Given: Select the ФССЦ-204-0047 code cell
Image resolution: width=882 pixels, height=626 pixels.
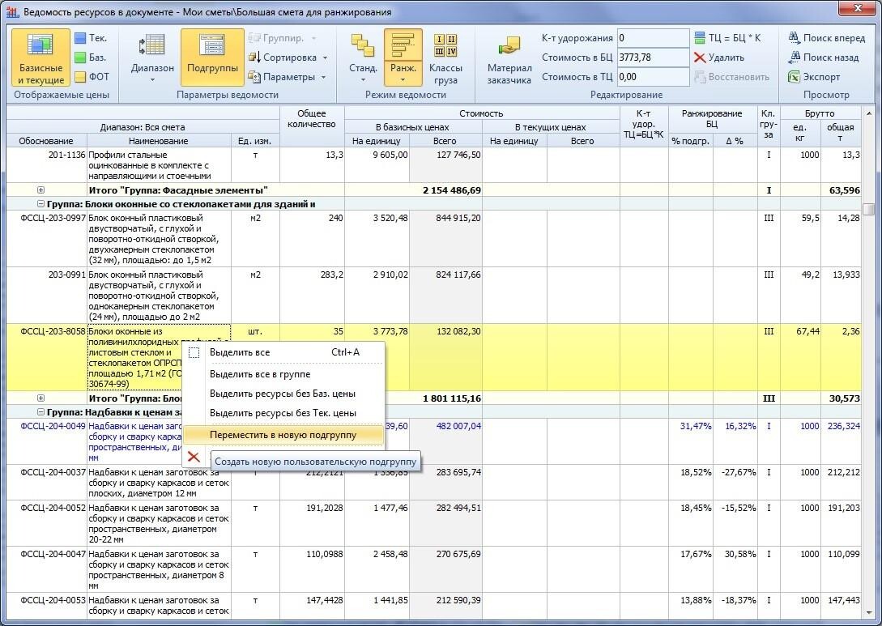Looking at the screenshot, I should [46, 569].
